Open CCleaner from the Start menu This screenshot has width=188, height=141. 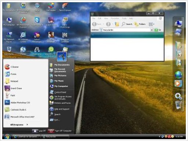pyautogui.click(x=12, y=67)
